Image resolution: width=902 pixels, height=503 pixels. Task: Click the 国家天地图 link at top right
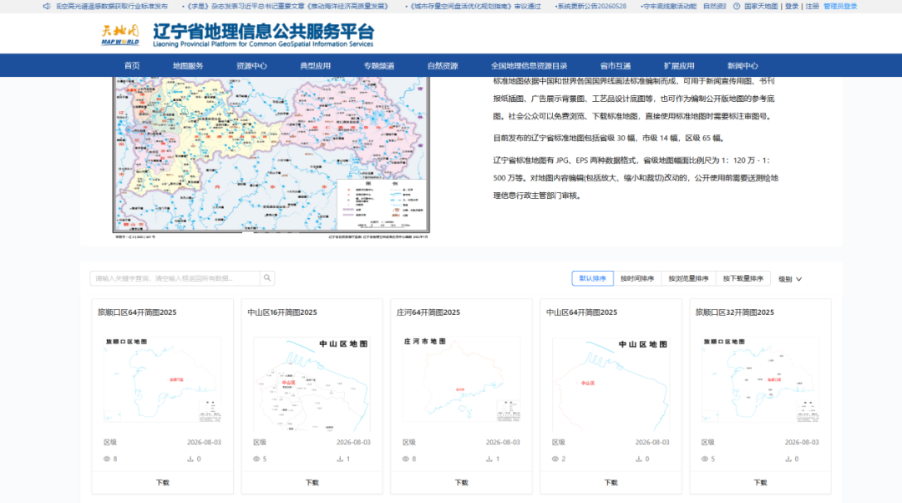click(761, 7)
